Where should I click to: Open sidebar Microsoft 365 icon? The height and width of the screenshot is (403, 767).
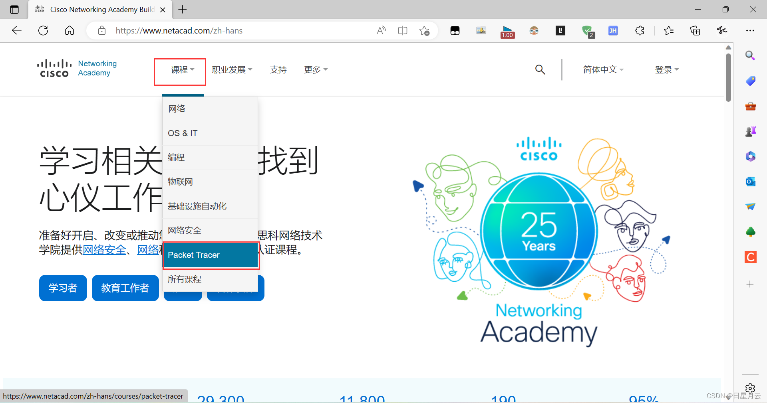(x=750, y=156)
